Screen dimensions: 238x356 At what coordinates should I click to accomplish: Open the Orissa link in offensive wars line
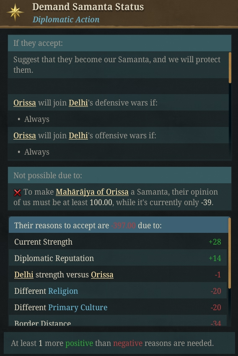tap(25, 135)
